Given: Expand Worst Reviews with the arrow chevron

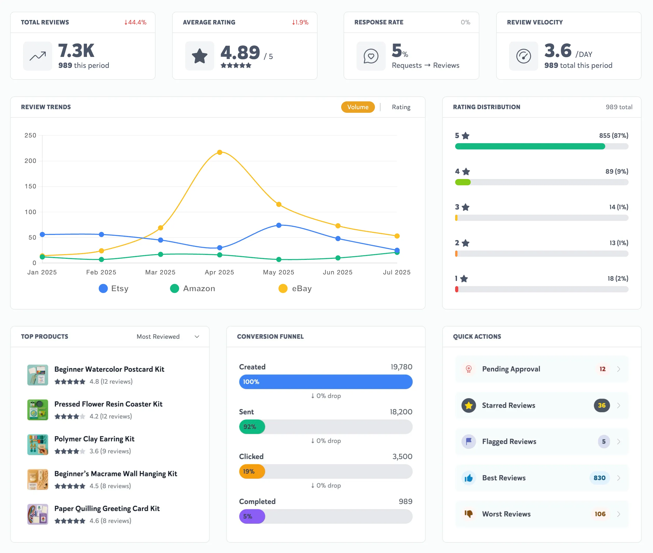Looking at the screenshot, I should tap(619, 514).
